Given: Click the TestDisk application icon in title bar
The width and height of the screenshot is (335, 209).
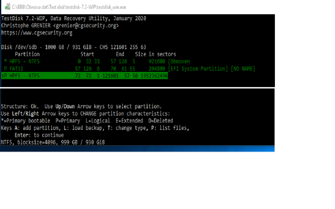Looking at the screenshot, I should click(7, 7).
